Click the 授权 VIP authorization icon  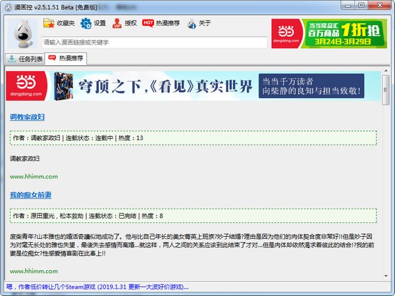(x=117, y=24)
